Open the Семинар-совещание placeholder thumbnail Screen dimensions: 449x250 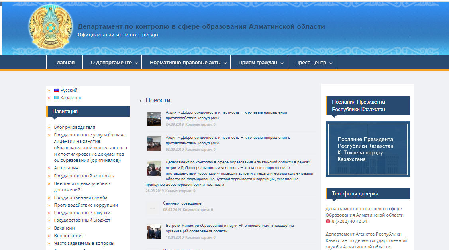click(153, 208)
